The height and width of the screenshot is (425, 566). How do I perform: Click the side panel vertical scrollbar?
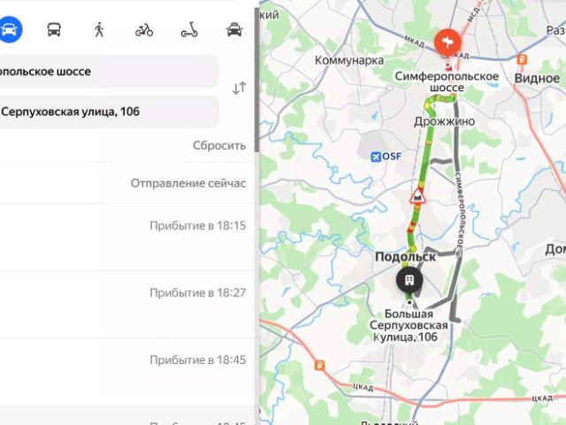256,80
